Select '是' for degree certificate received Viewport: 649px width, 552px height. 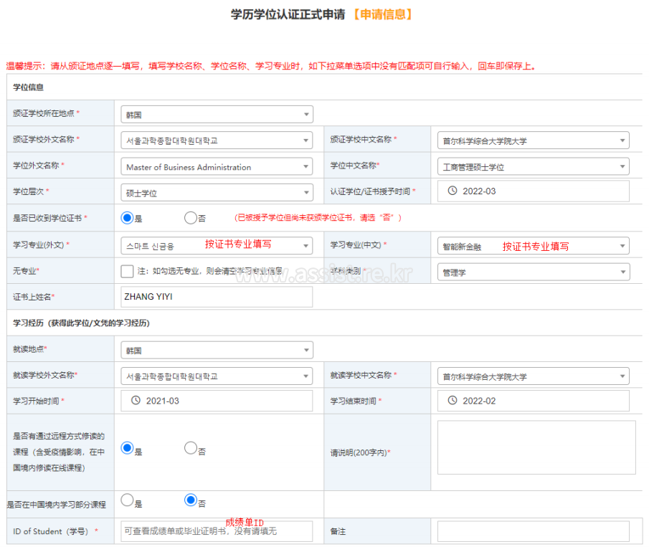tap(128, 218)
